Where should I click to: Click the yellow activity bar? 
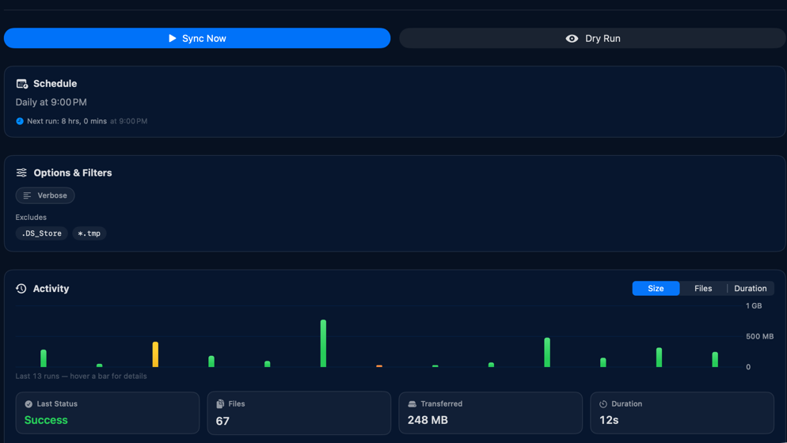point(156,354)
